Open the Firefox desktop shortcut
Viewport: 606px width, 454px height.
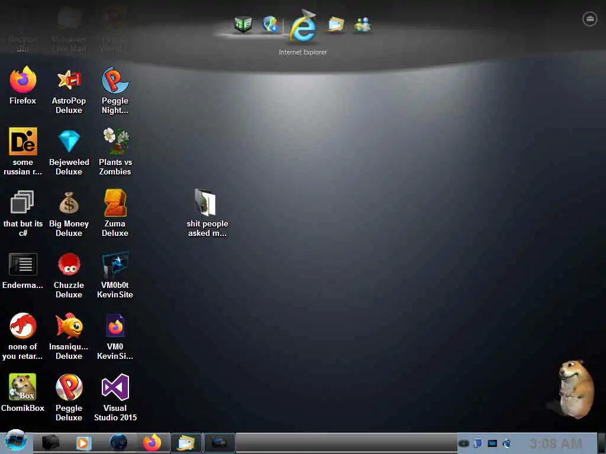tap(23, 86)
